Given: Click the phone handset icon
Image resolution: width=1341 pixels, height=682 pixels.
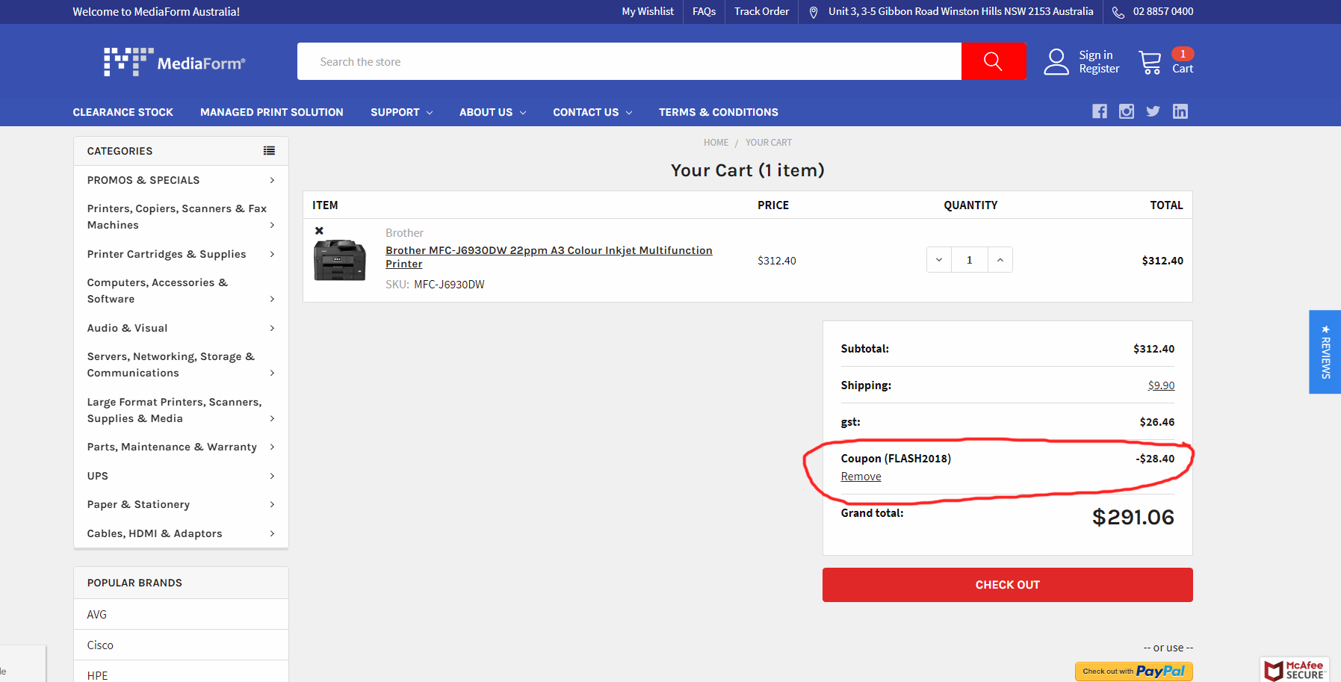Looking at the screenshot, I should pyautogui.click(x=1118, y=12).
